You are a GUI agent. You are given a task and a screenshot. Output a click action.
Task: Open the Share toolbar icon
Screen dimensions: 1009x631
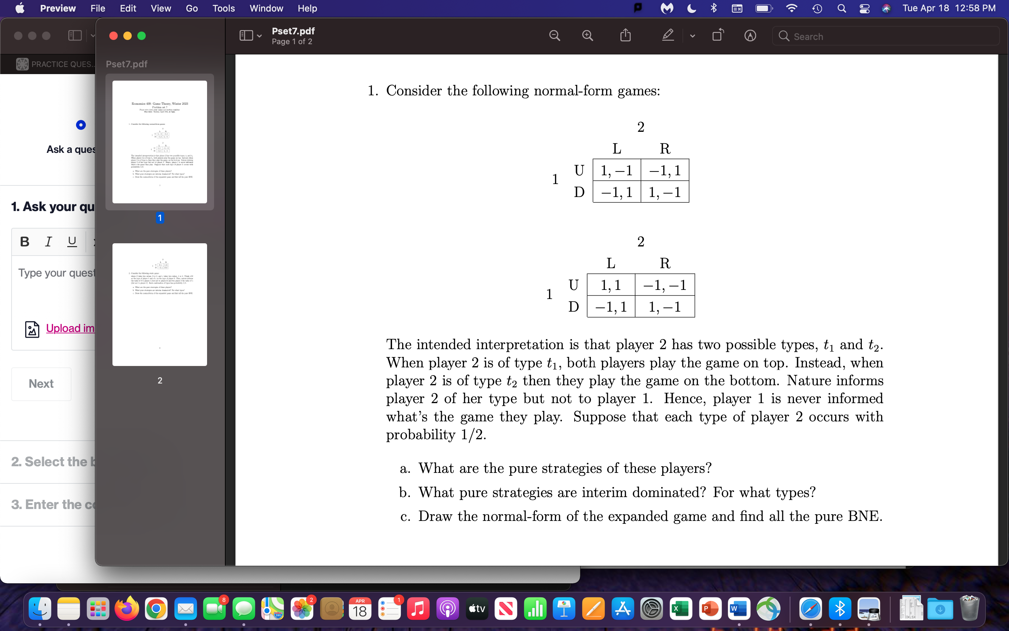click(x=625, y=36)
